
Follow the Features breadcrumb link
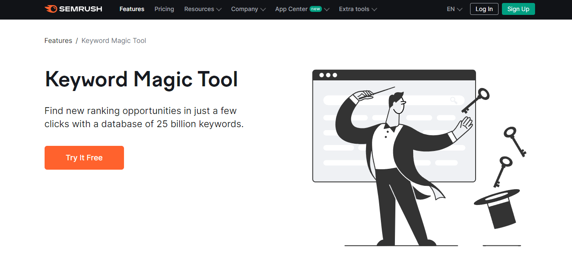[58, 41]
